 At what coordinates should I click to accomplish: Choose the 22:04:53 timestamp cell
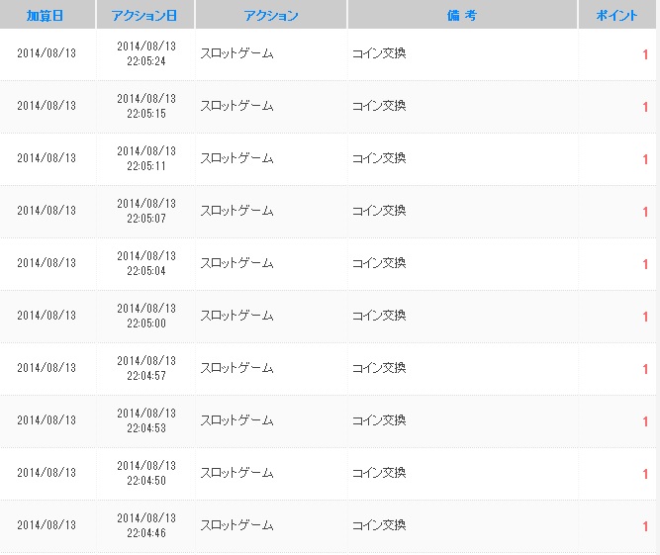click(x=146, y=427)
